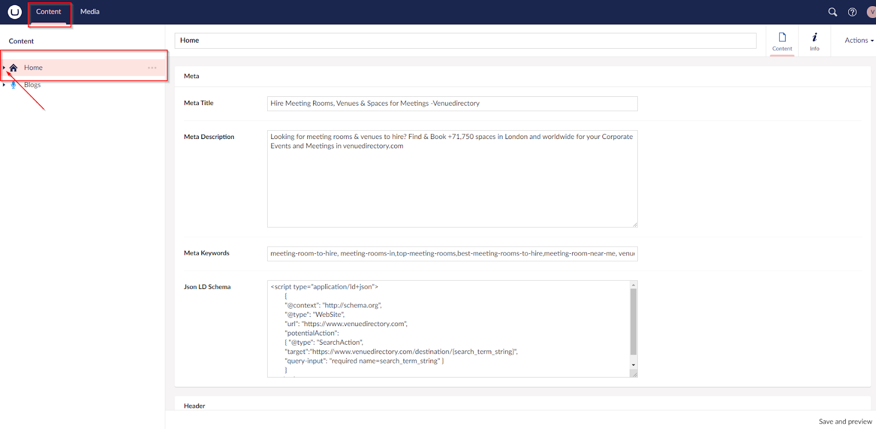Expand the Blogs tree node arrow
The height and width of the screenshot is (429, 876).
(4, 85)
